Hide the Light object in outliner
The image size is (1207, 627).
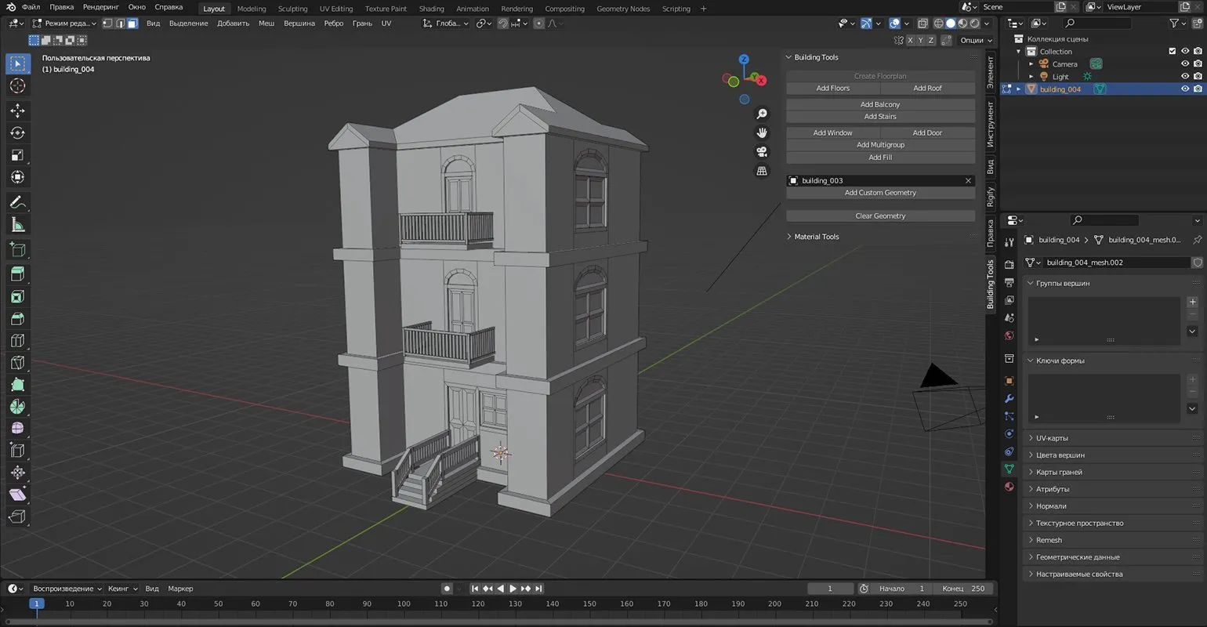(1184, 77)
